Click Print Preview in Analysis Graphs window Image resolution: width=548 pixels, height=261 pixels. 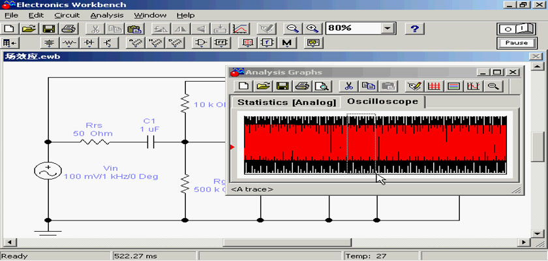pos(321,86)
